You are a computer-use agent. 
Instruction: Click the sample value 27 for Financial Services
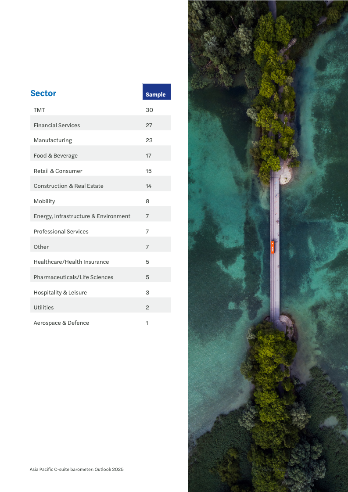pyautogui.click(x=149, y=126)
